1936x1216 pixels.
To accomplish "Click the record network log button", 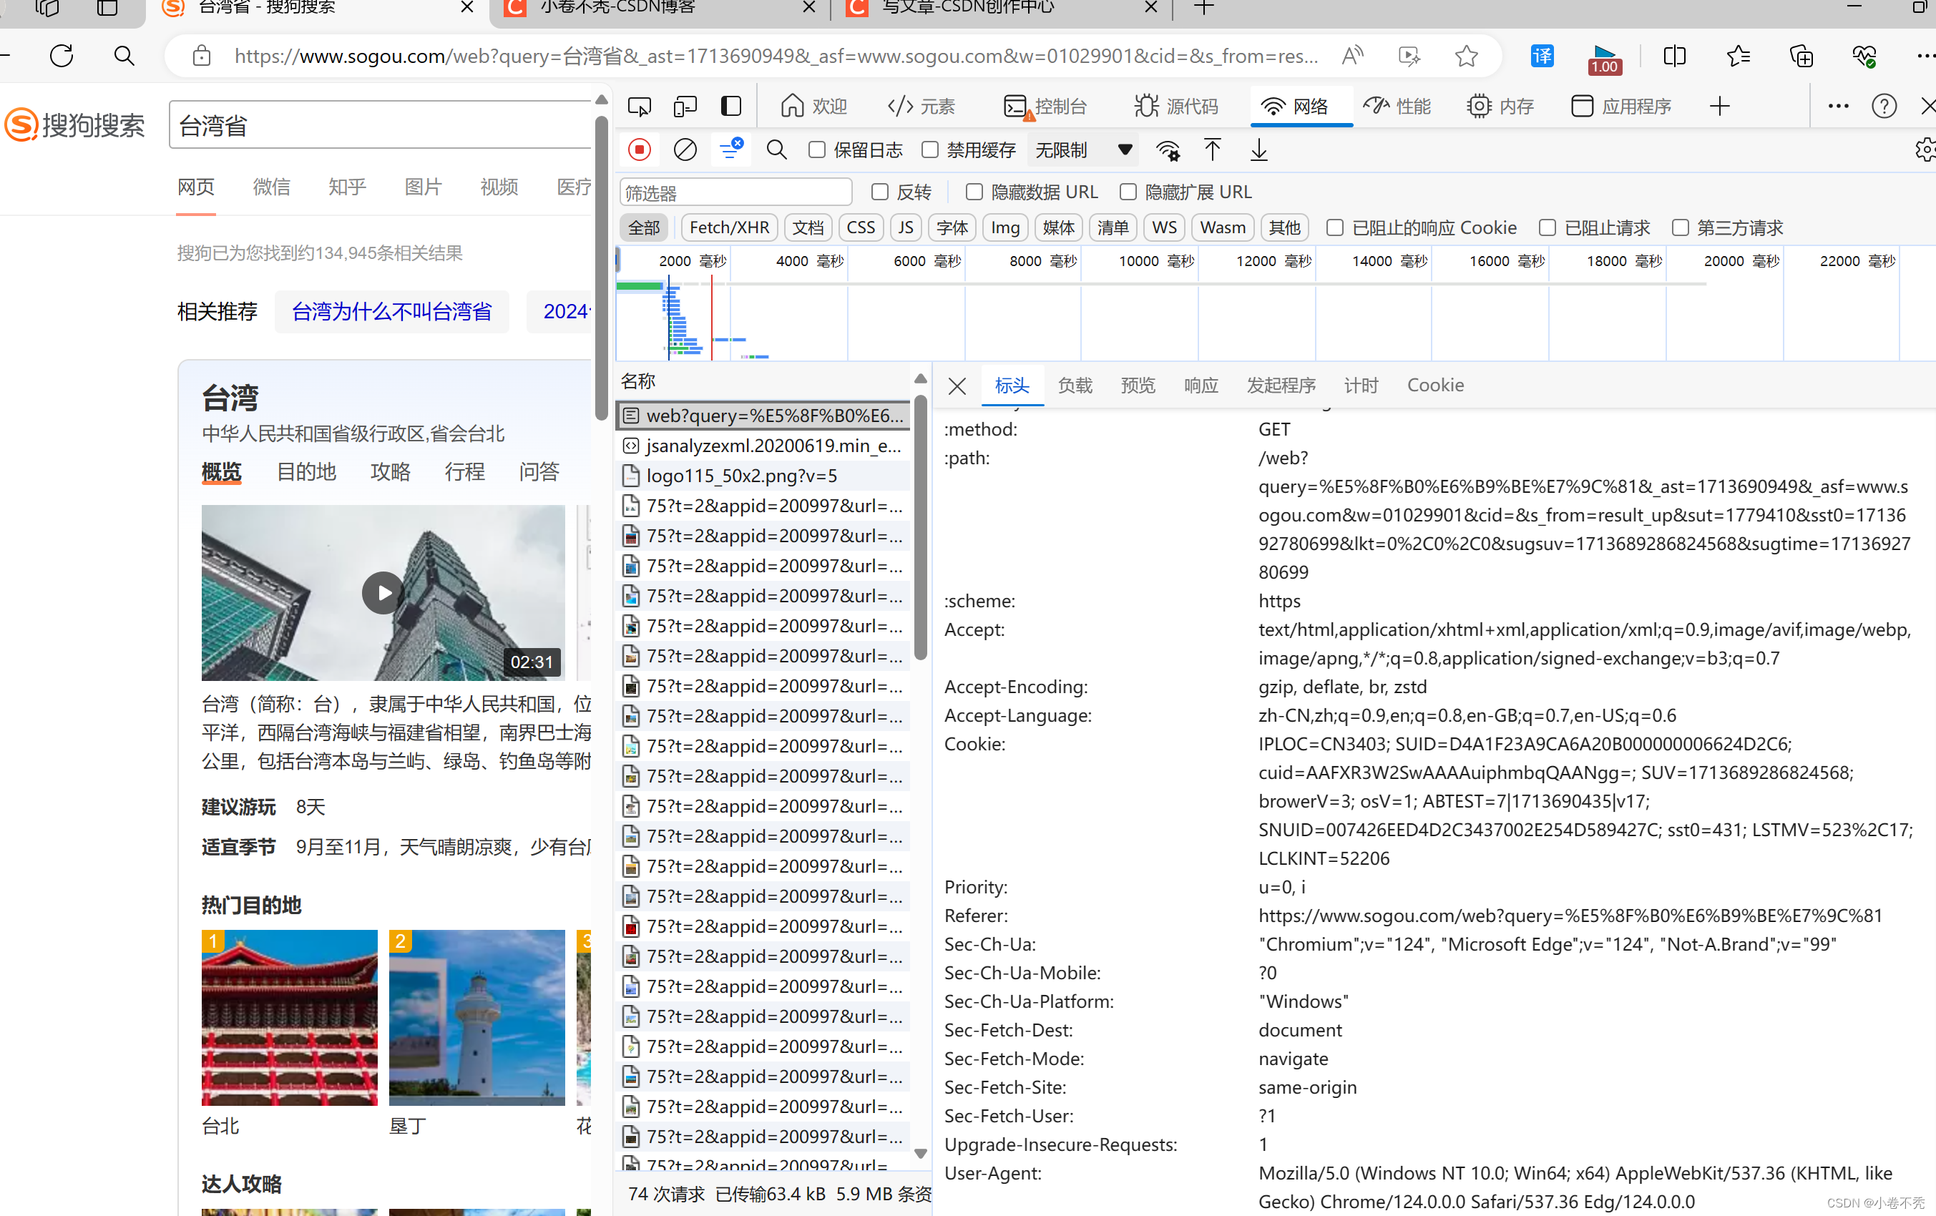I will pos(639,149).
